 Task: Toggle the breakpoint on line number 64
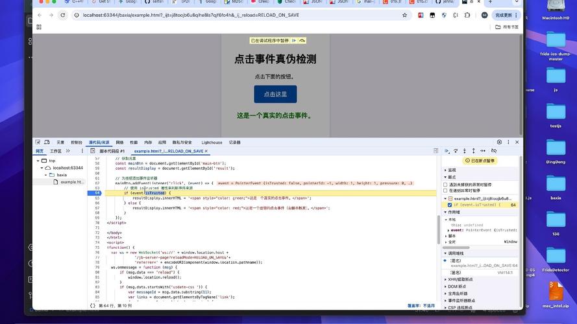point(97,193)
